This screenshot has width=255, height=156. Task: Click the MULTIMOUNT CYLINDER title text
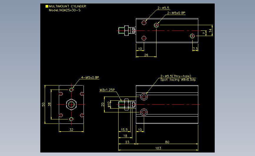click(x=67, y=6)
